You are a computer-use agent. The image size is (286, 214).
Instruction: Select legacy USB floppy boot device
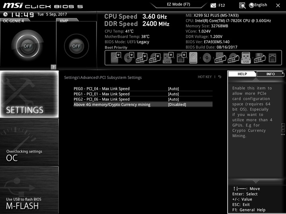coord(259,58)
